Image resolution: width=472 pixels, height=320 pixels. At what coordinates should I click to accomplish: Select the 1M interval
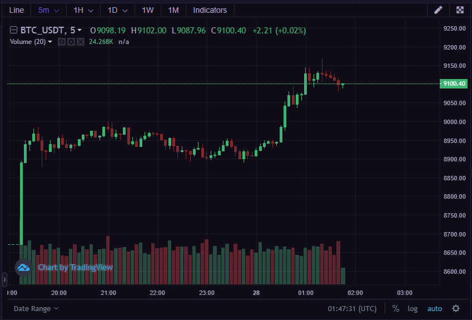tap(173, 10)
